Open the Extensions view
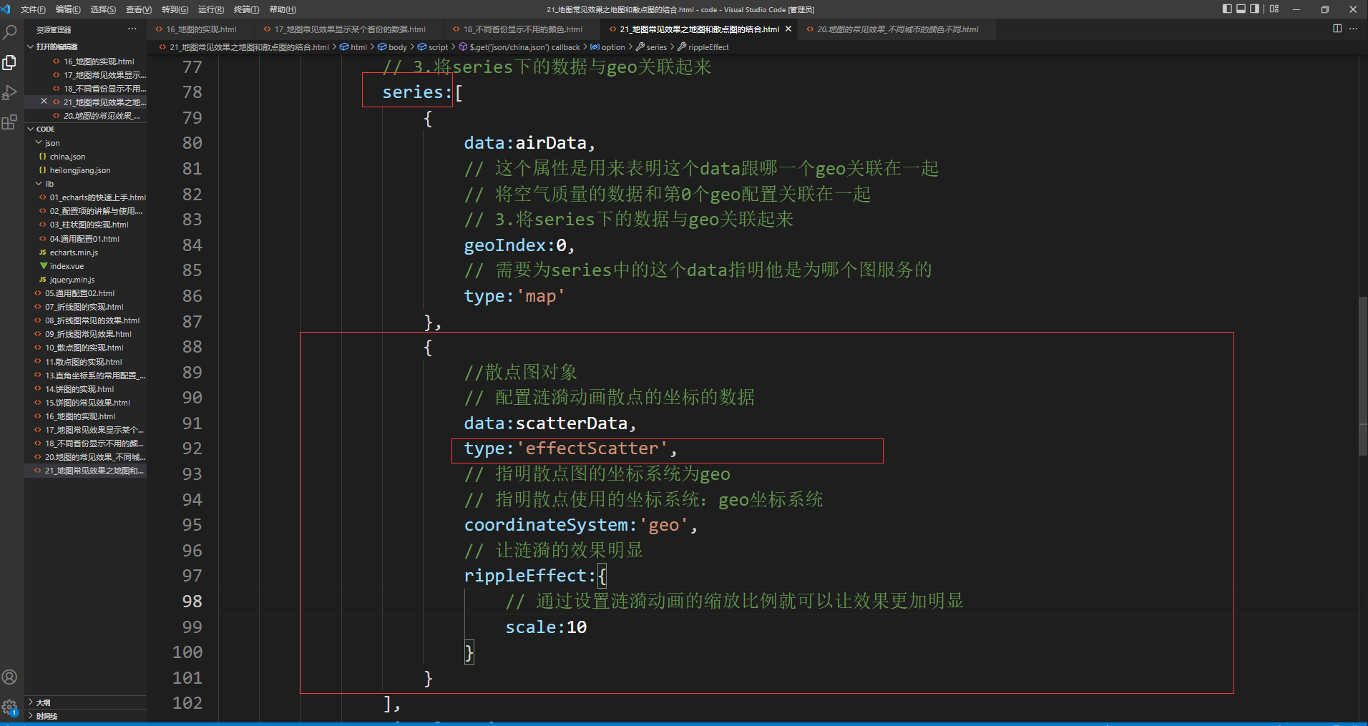 (10, 122)
